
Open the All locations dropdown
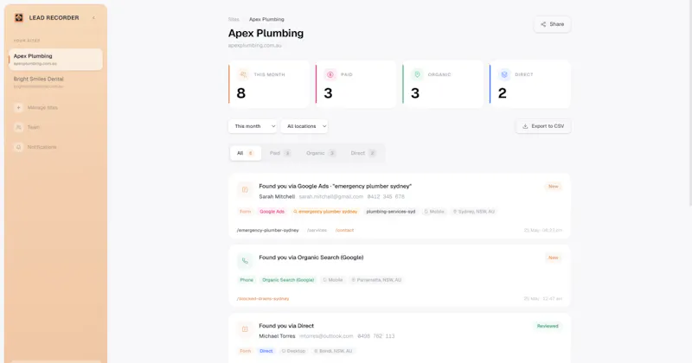click(x=304, y=126)
